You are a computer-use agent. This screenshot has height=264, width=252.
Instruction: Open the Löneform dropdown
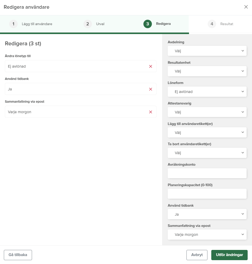tap(207, 92)
